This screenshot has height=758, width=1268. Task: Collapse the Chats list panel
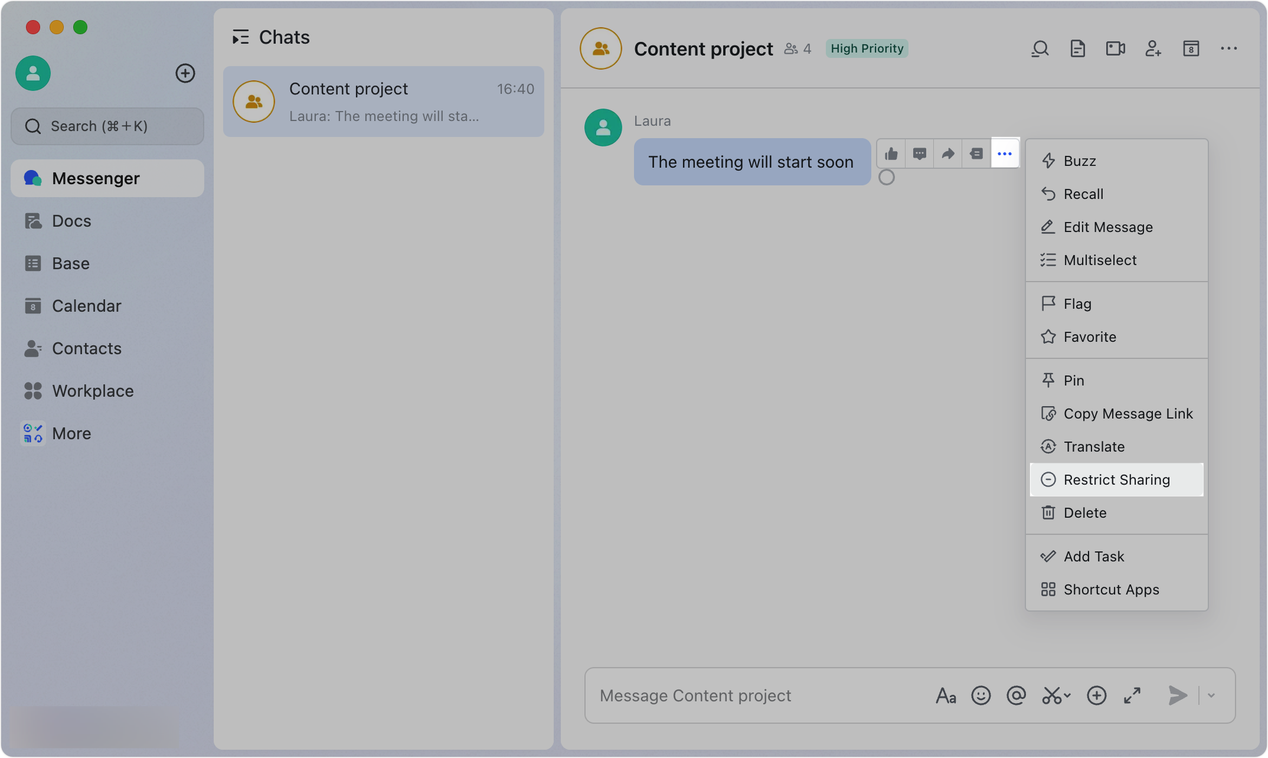(240, 37)
